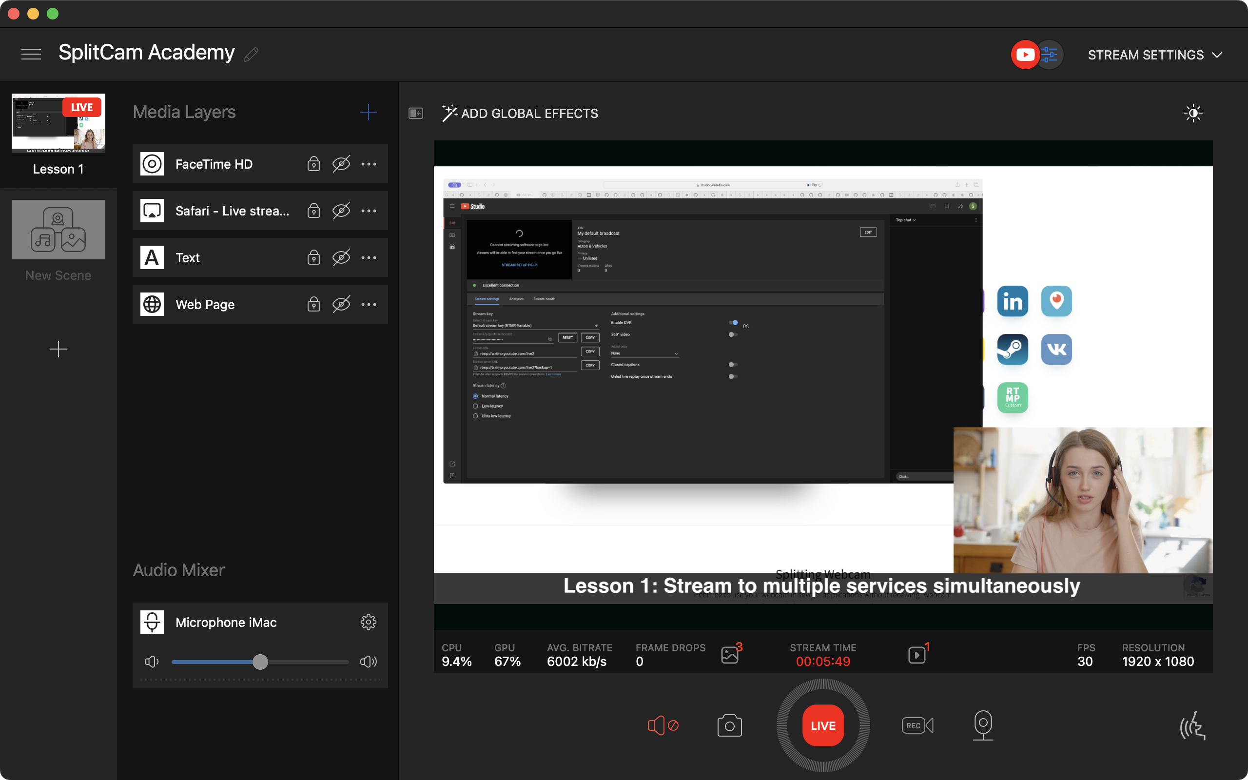Lock the Safari - Live stream layer
This screenshot has height=780, width=1248.
[x=313, y=211]
